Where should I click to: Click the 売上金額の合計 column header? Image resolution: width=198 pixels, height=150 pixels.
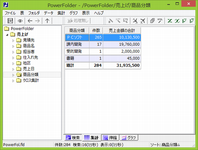point(122,30)
